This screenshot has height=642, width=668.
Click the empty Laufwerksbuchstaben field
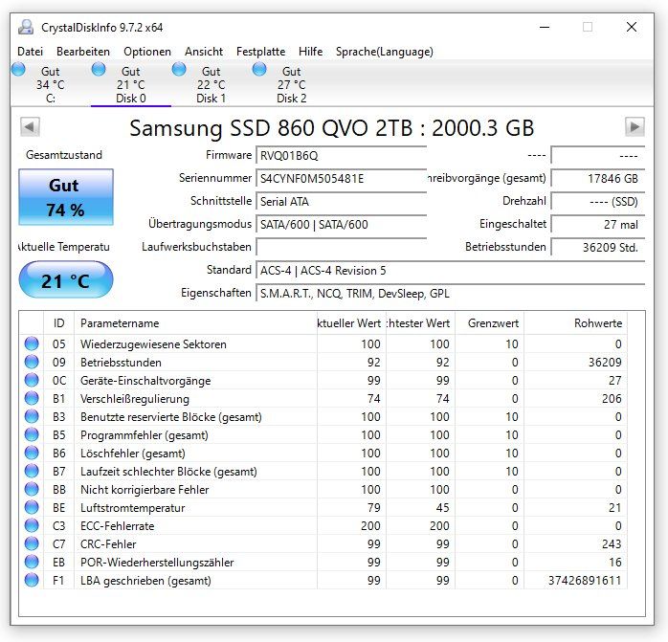341,247
